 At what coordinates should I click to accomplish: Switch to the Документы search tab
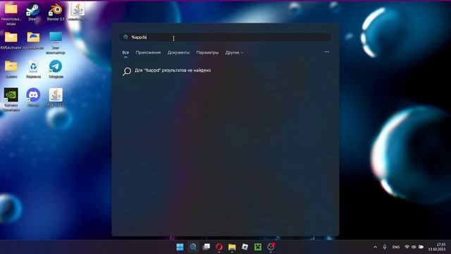(x=178, y=52)
